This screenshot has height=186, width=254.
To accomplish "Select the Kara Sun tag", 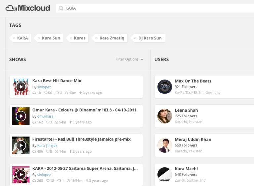I will coord(49,38).
